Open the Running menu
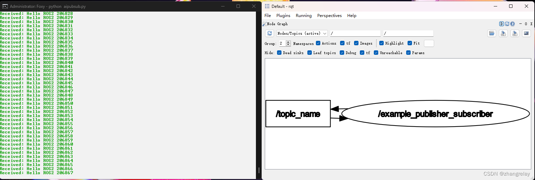 (304, 16)
